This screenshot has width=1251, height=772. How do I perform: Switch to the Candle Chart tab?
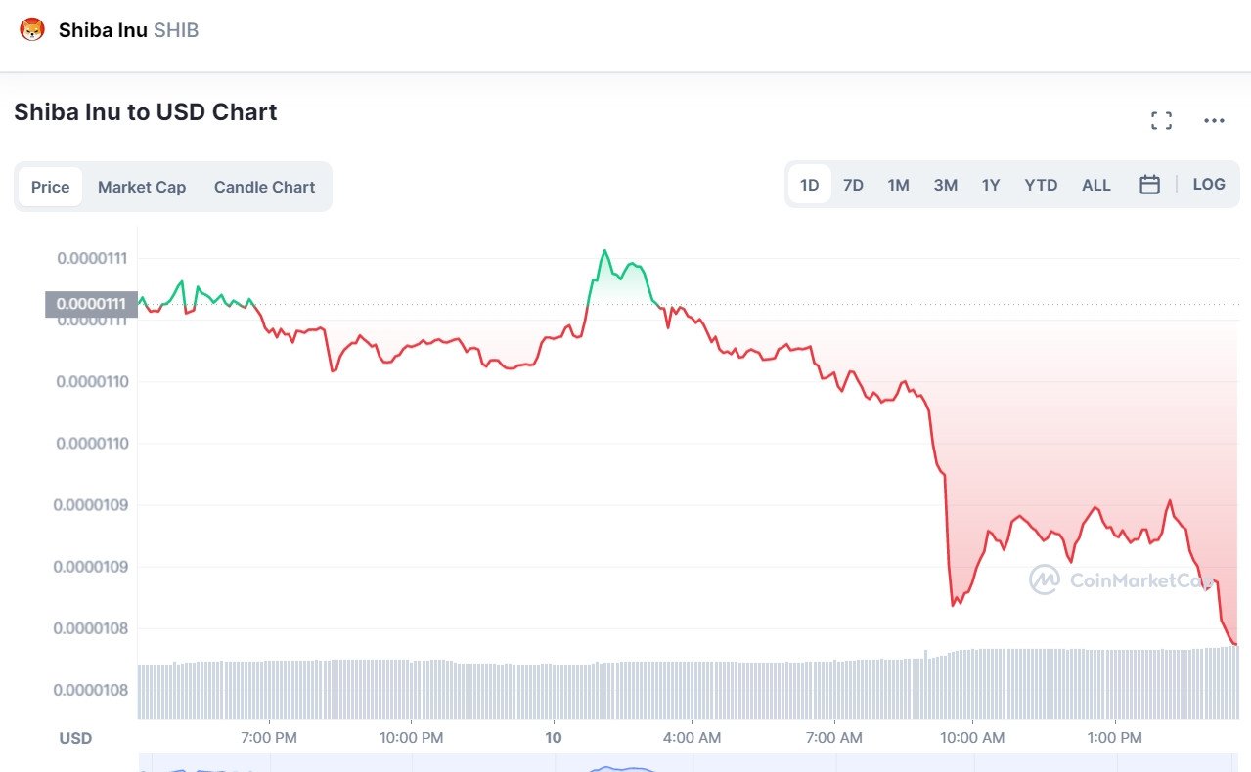click(264, 187)
